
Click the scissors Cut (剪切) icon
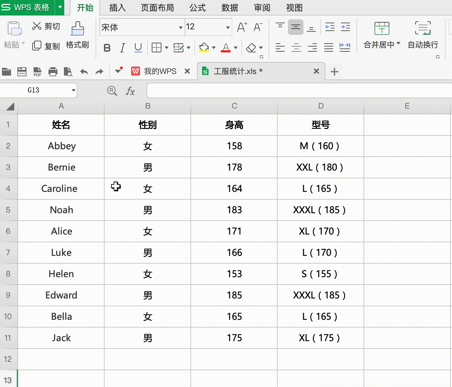point(37,26)
